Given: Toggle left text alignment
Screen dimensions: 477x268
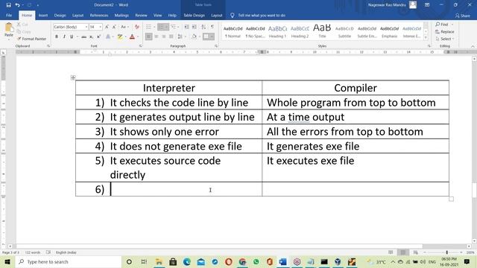Looking at the screenshot, I should coord(148,36).
